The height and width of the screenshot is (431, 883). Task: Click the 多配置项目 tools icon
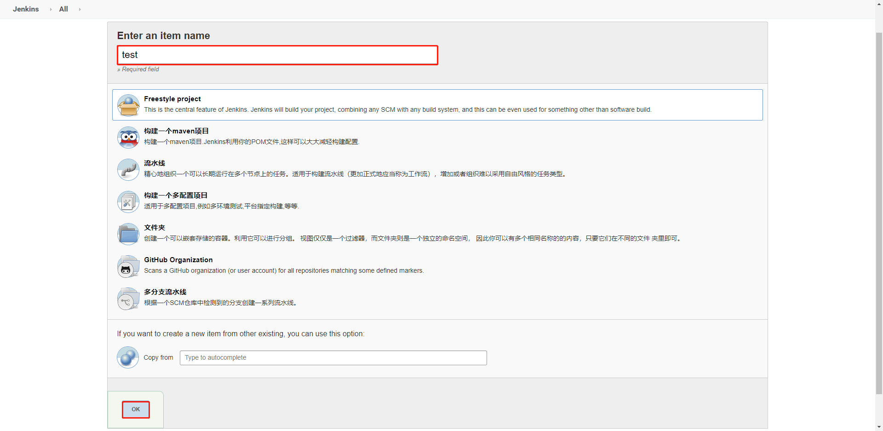[128, 202]
